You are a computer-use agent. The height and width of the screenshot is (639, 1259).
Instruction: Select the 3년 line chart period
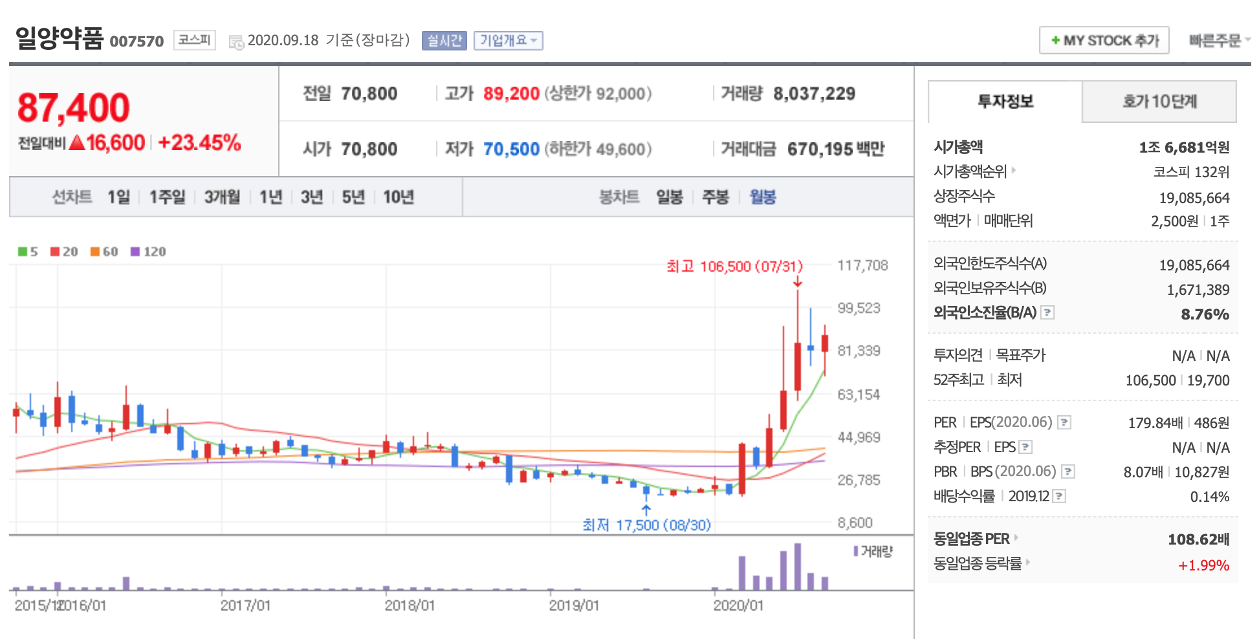pyautogui.click(x=311, y=197)
